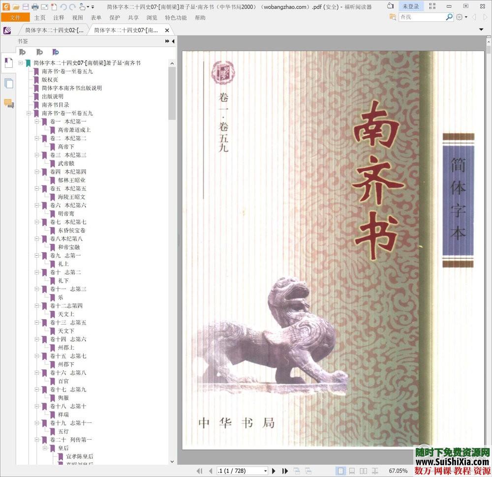Click the 未登录 login button
492x477 pixels.
[412, 6]
